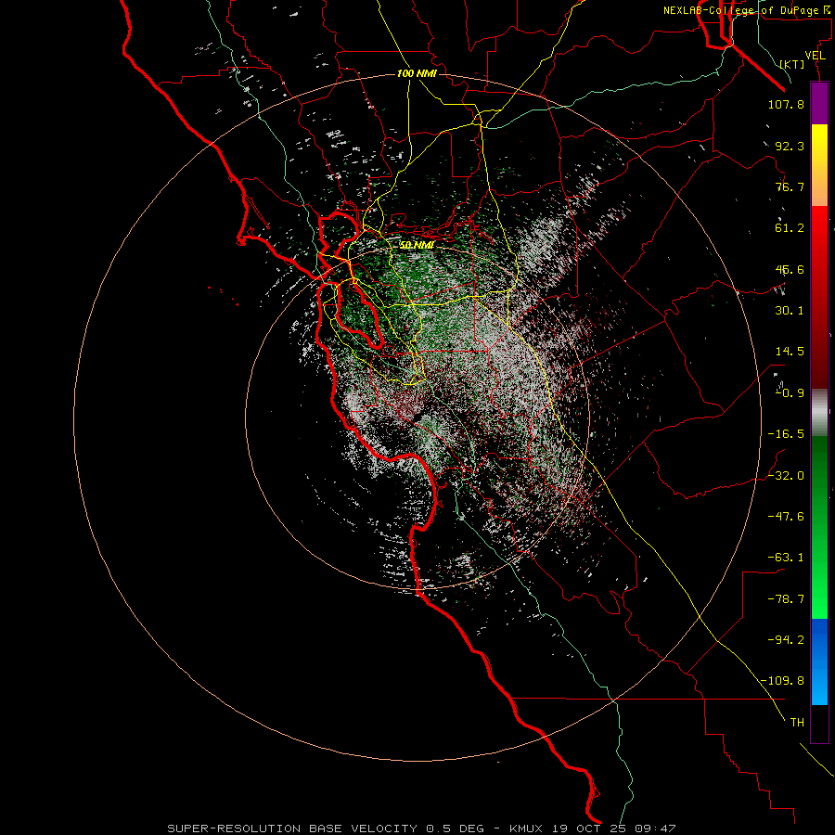Click the 76.7 scale value
Screen dimensions: 835x835
click(x=790, y=186)
